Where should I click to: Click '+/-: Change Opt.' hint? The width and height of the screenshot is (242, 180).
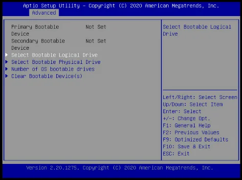186,119
